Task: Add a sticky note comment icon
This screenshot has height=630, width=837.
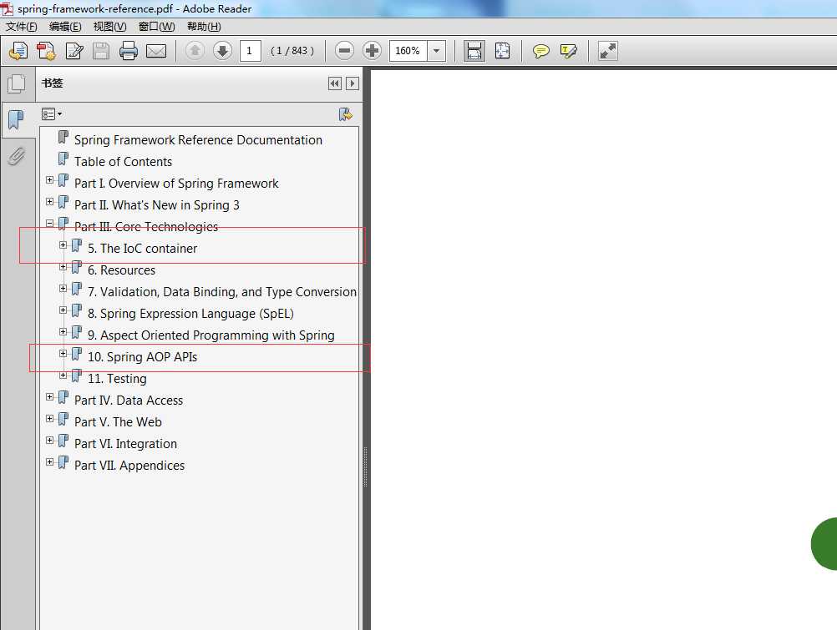Action: click(x=541, y=51)
